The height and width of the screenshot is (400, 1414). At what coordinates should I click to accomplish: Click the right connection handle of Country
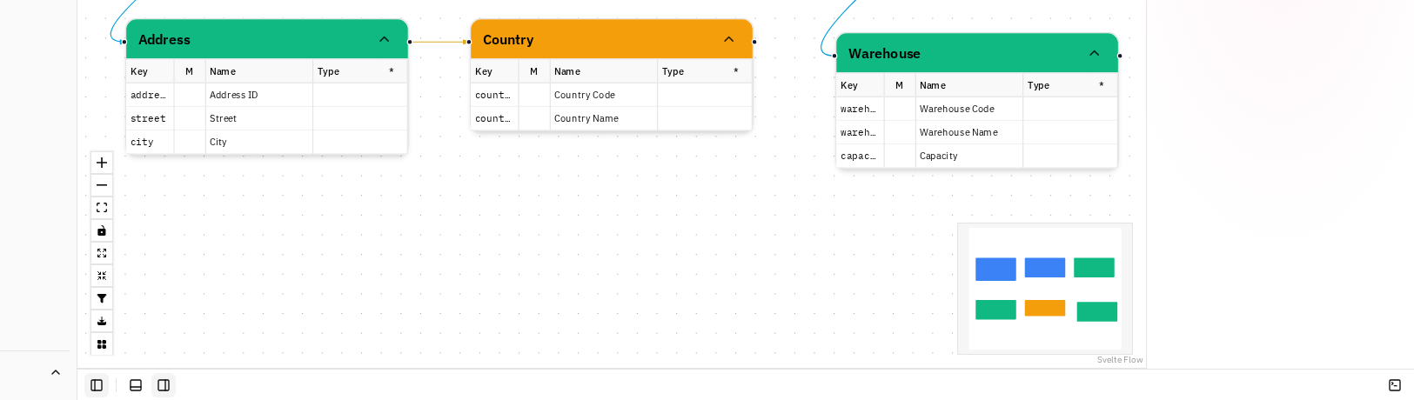[754, 42]
